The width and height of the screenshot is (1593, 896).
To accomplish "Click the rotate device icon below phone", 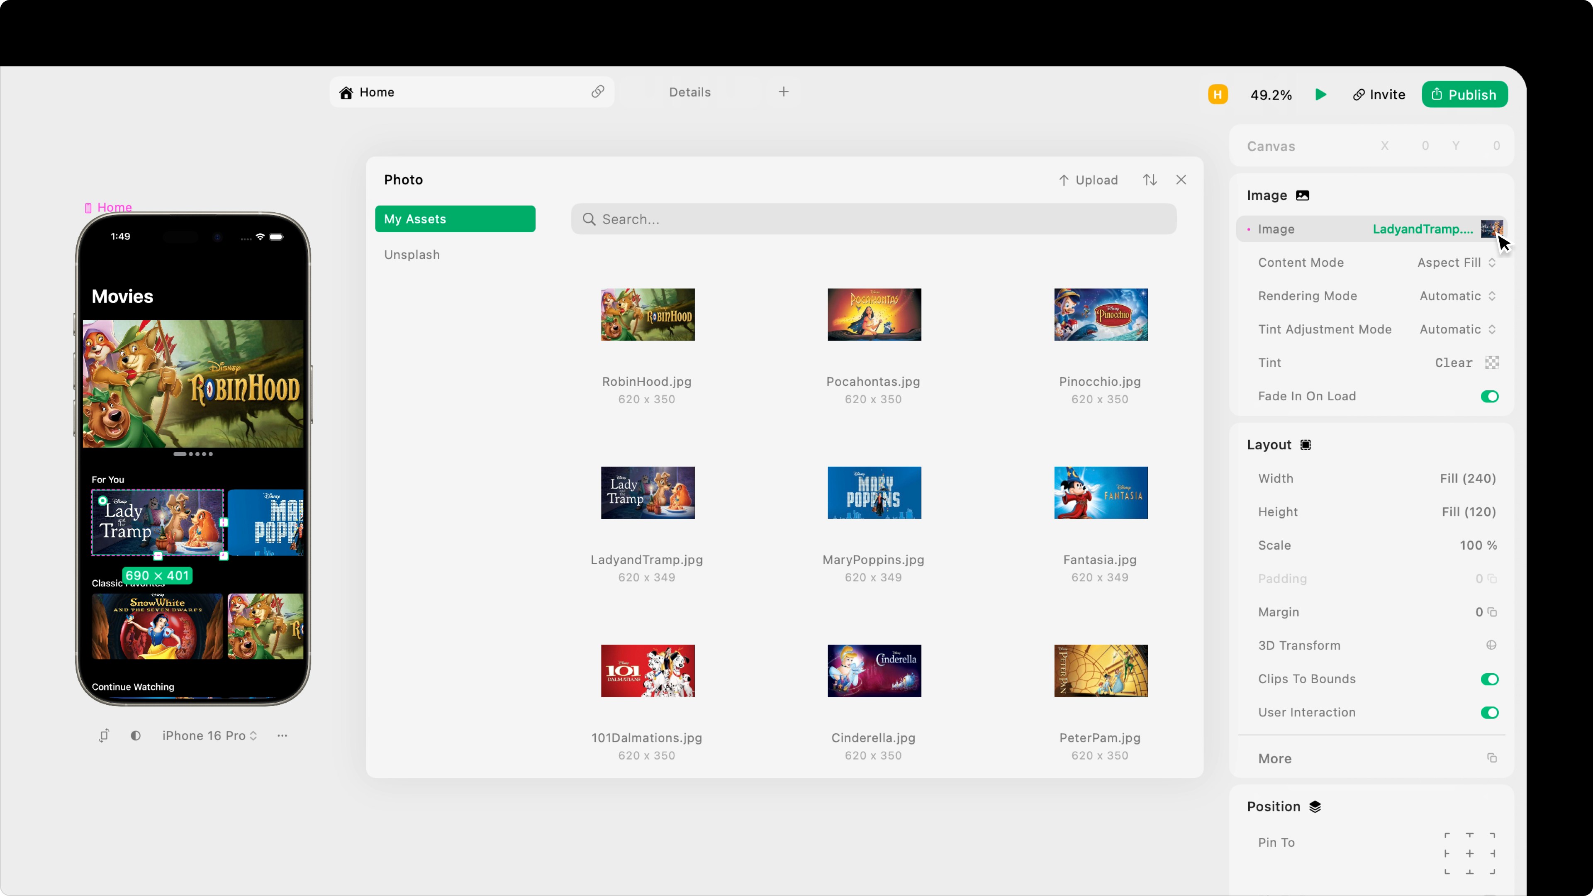I will [x=104, y=735].
